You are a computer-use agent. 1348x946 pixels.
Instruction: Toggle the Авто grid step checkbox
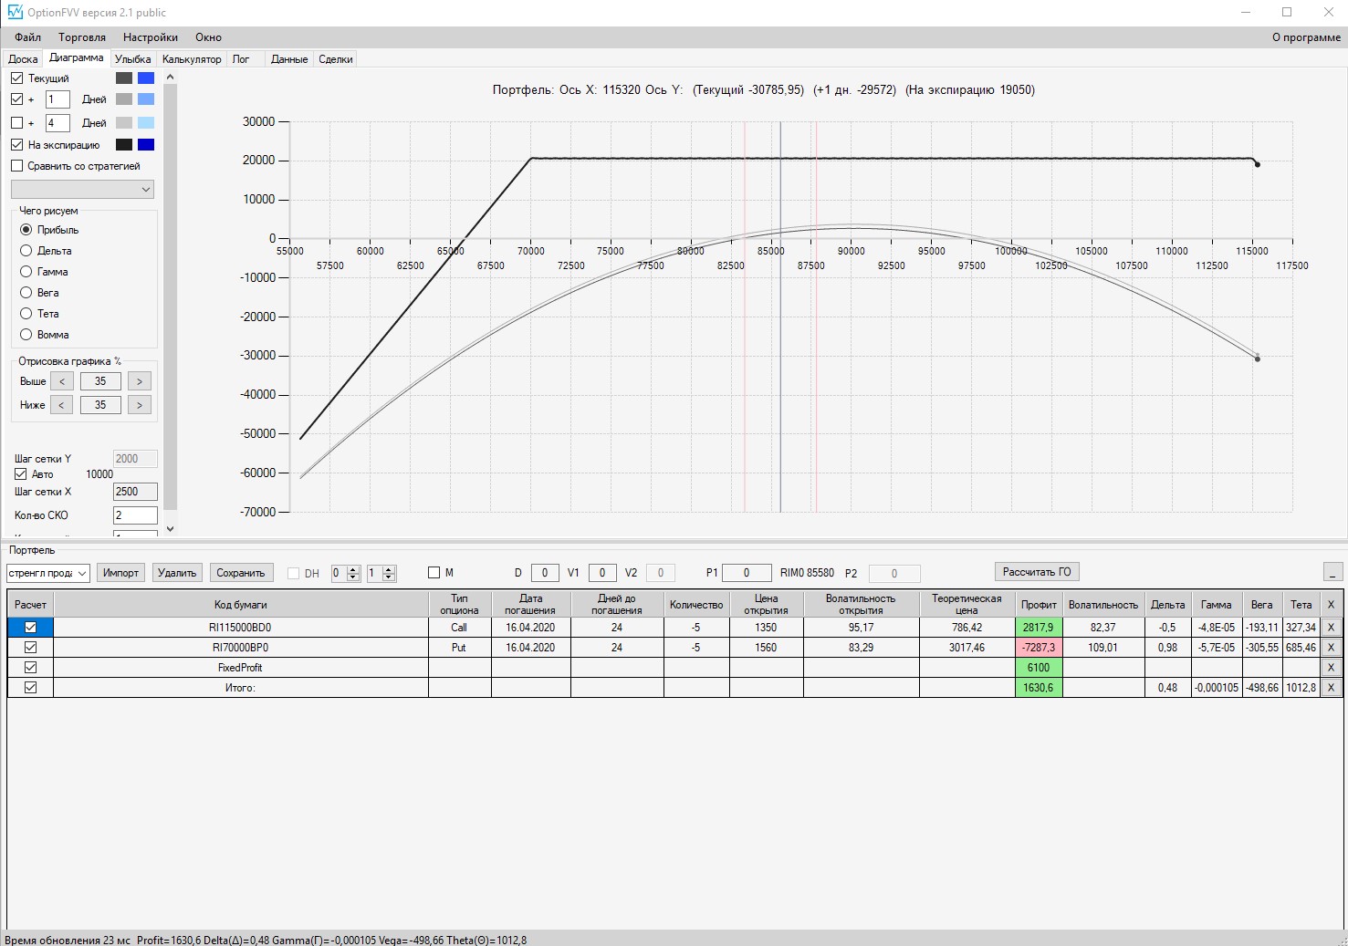pos(21,474)
